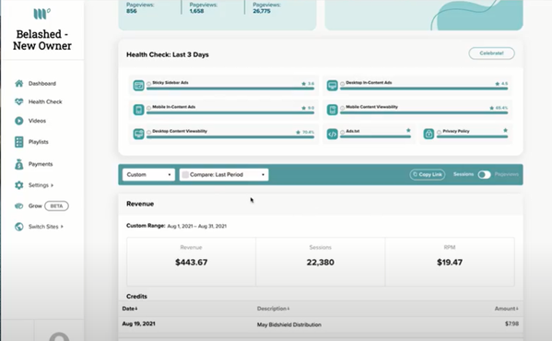Click the Settings gear icon
This screenshot has width=552, height=341.
click(x=19, y=185)
